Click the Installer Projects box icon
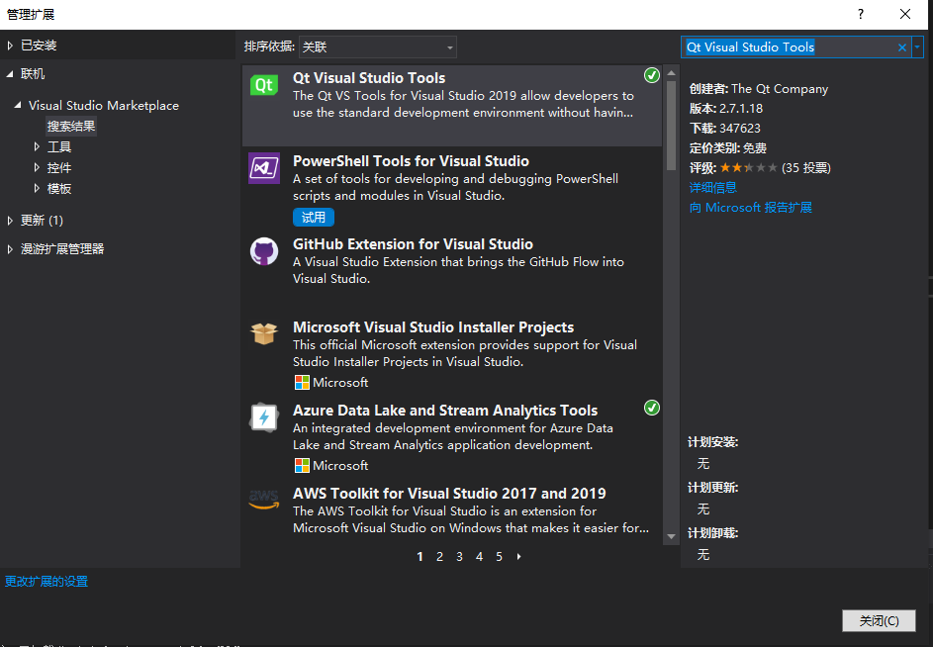This screenshot has height=647, width=933. pyautogui.click(x=264, y=334)
